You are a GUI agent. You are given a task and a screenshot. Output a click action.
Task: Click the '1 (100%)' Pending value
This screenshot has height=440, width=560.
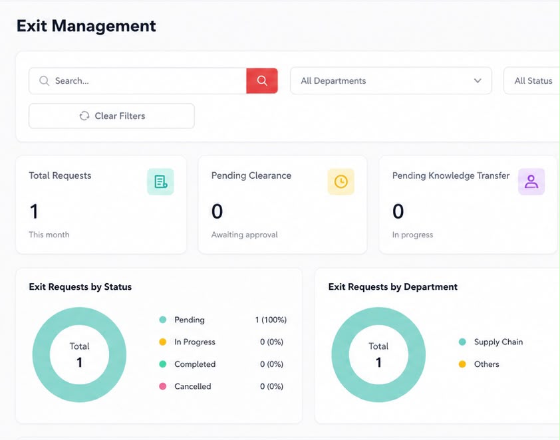coord(271,320)
